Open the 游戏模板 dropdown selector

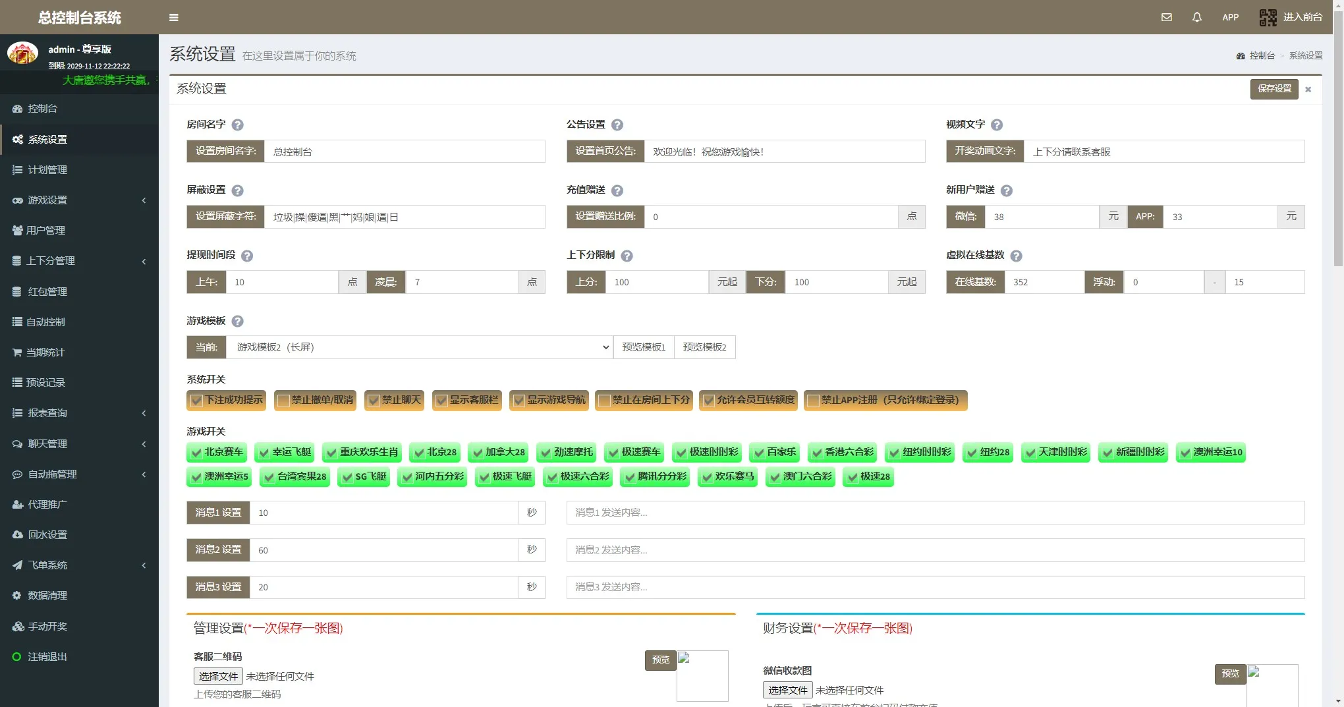click(x=420, y=347)
